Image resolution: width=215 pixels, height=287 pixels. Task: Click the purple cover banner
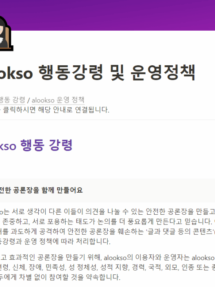coord(107,15)
